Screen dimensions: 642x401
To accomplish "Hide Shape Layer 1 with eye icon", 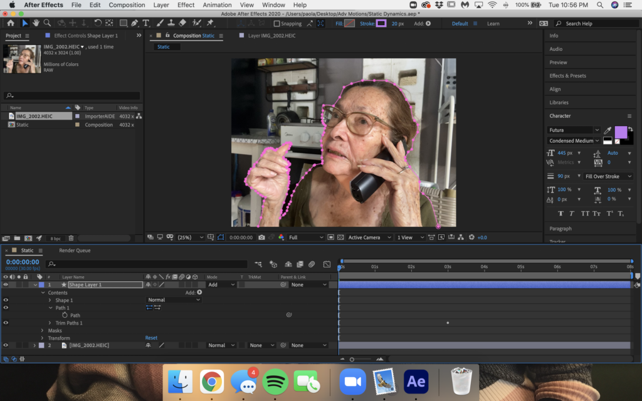I will pyautogui.click(x=6, y=284).
